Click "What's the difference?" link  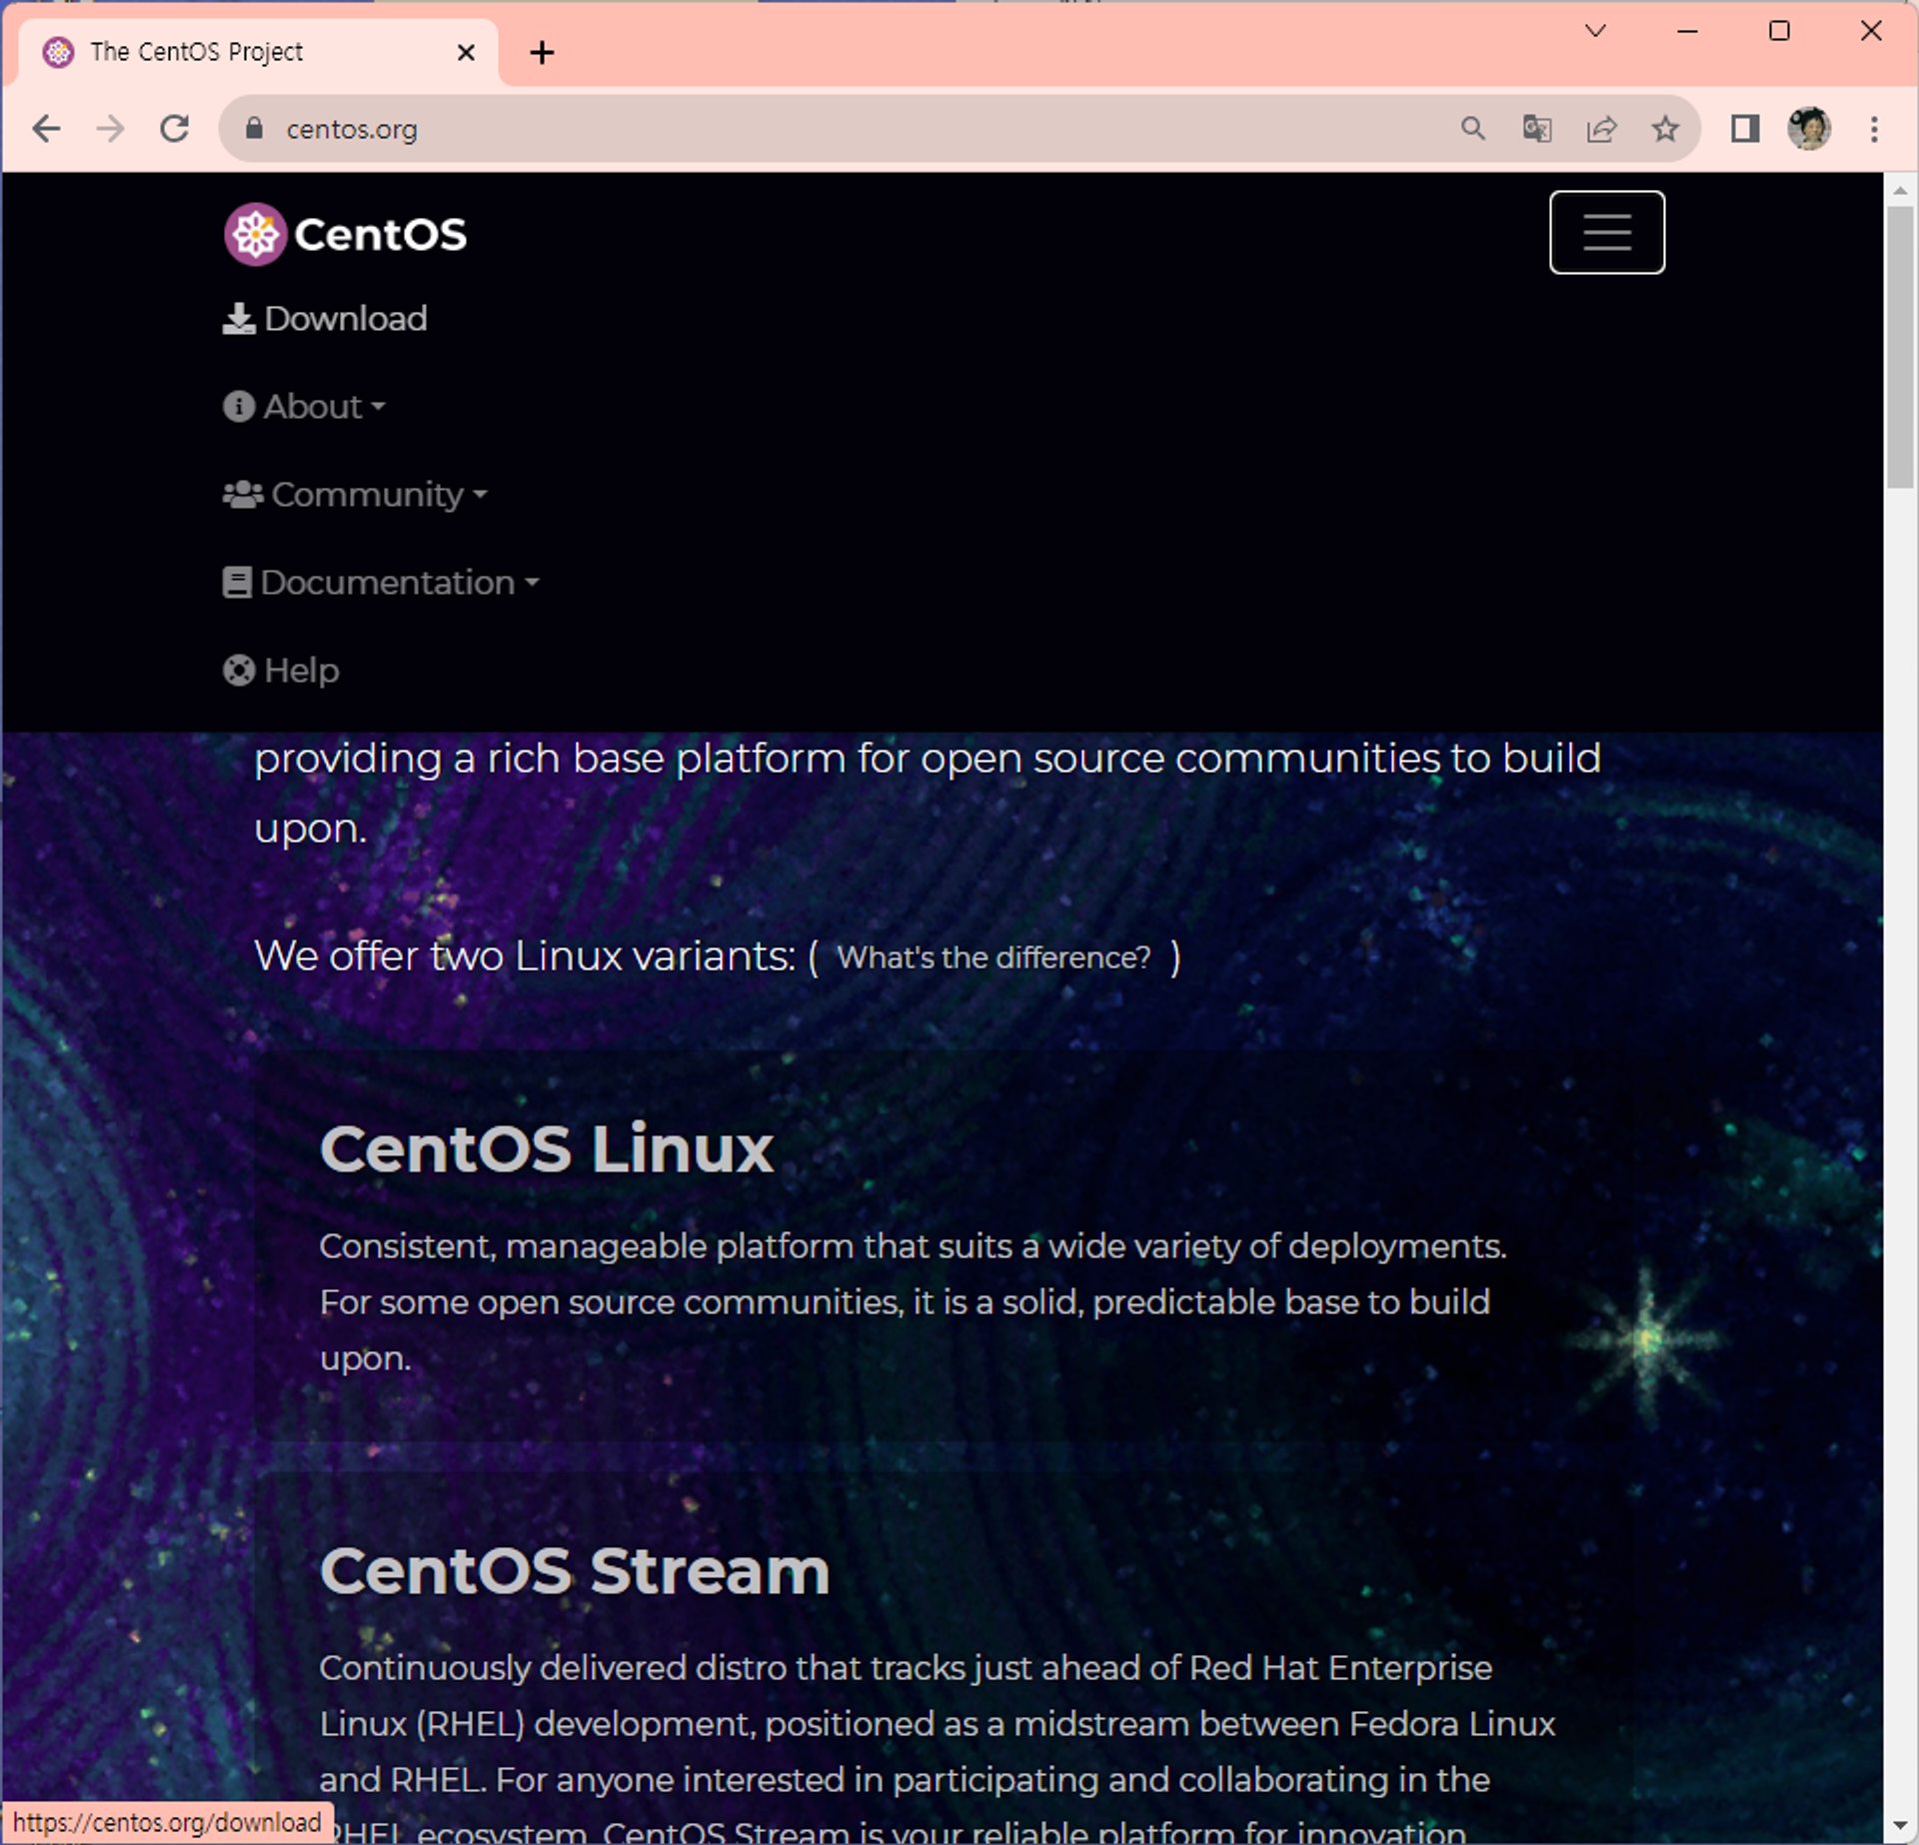pyautogui.click(x=993, y=957)
